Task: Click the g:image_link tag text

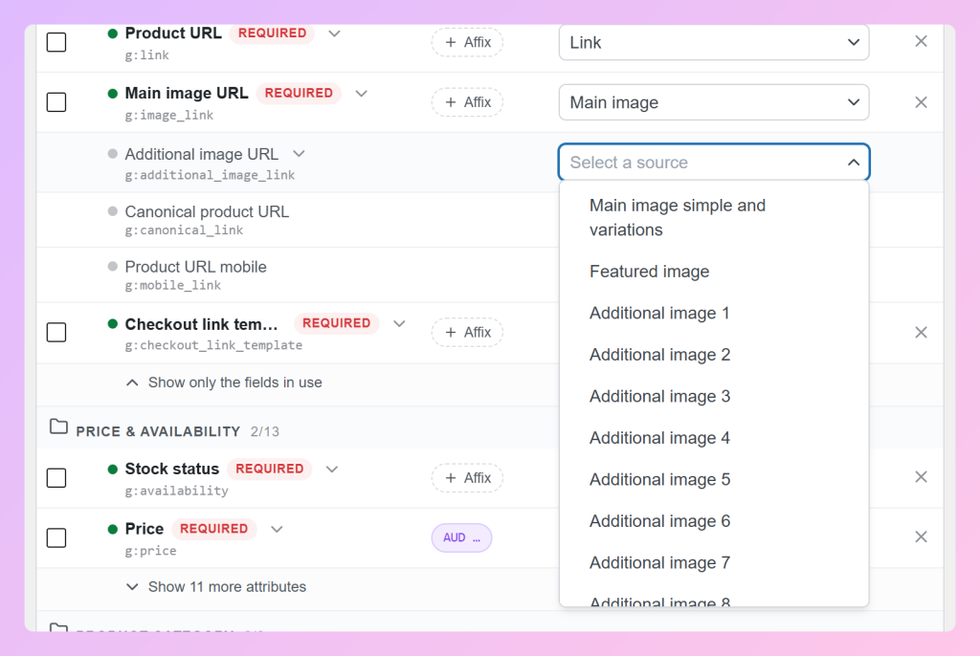Action: point(168,115)
